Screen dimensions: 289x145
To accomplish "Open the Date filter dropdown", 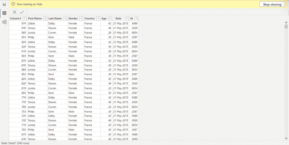I will 127,18.
